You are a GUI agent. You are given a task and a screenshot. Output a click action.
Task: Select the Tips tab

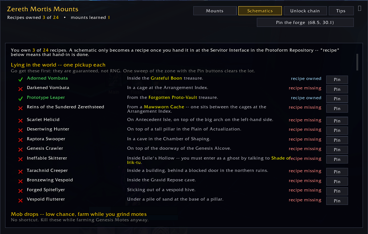pos(341,11)
